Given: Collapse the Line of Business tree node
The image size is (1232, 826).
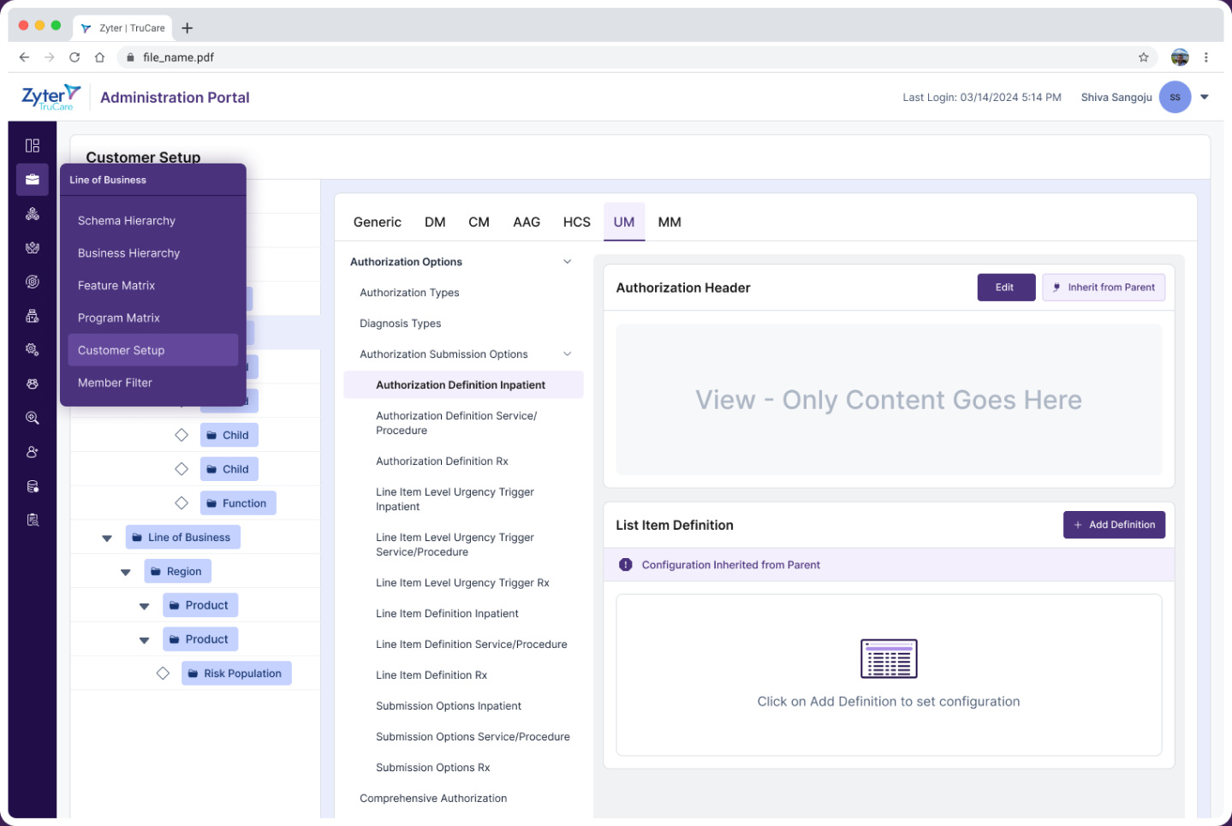Looking at the screenshot, I should (x=107, y=538).
